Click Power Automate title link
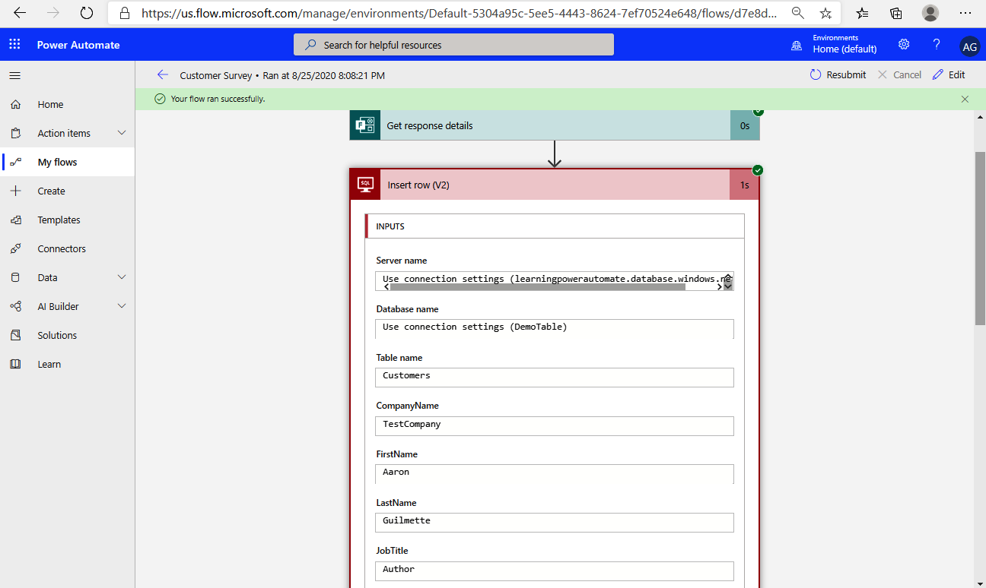Image resolution: width=986 pixels, height=588 pixels. (x=78, y=45)
